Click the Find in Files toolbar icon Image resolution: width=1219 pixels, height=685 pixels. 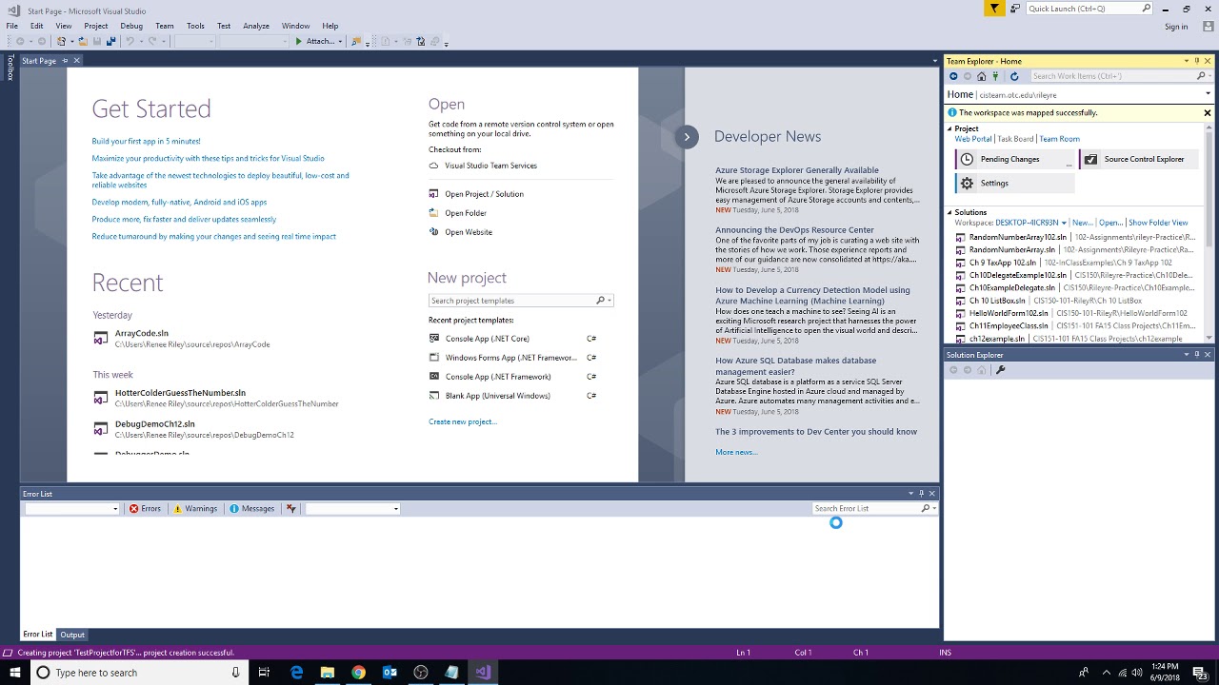[356, 41]
